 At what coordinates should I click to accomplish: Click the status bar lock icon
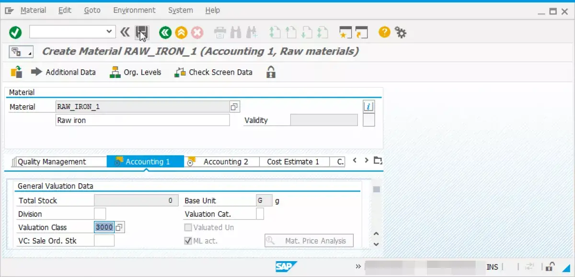click(x=551, y=267)
